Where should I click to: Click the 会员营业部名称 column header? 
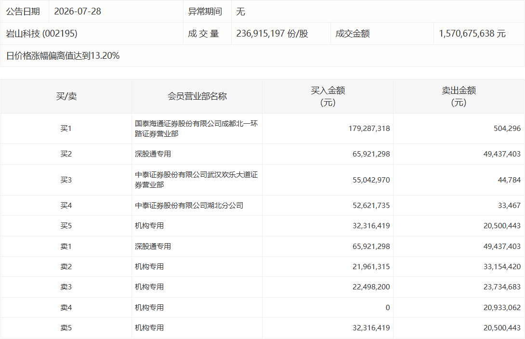point(197,96)
